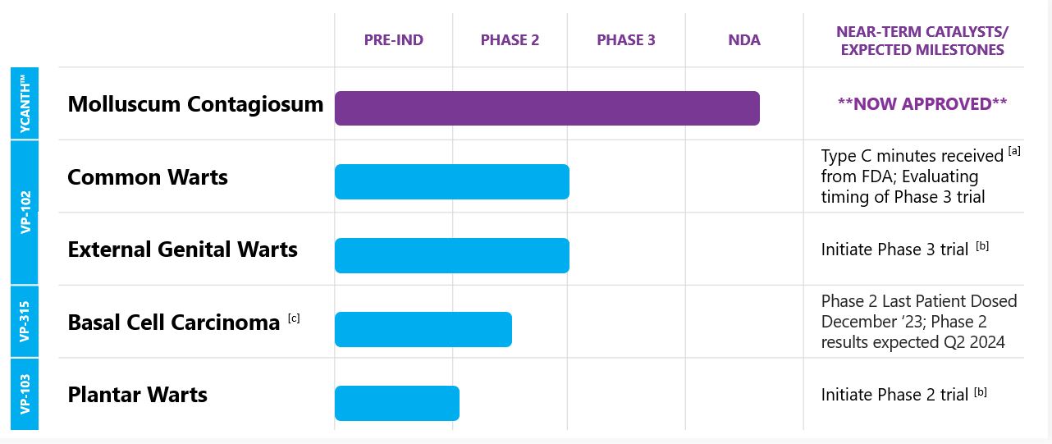
Task: Select the PHASE 2 column header
Action: coord(510,40)
